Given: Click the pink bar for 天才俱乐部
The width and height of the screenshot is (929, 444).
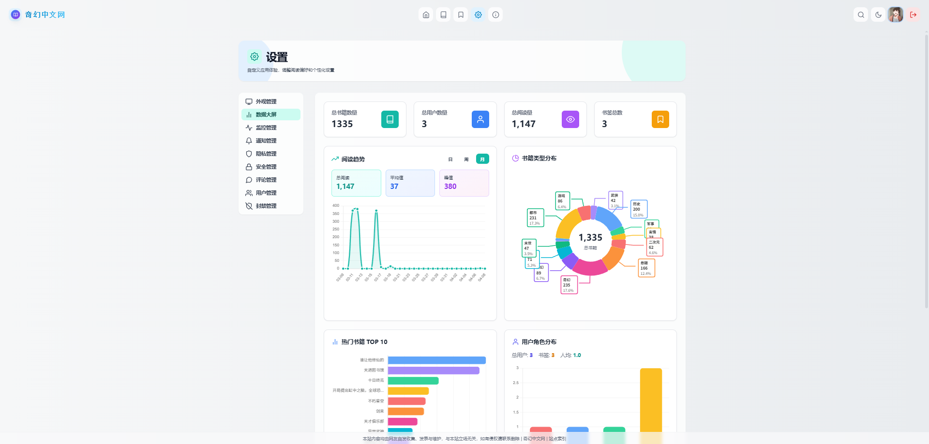Looking at the screenshot, I should coord(403,421).
